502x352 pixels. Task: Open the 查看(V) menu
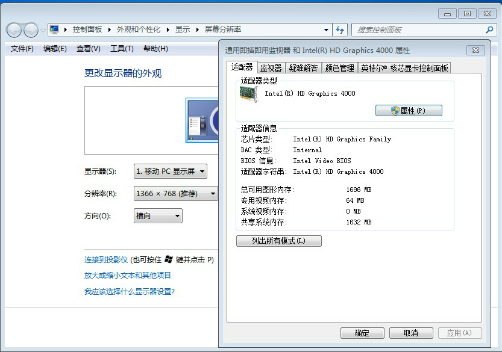pyautogui.click(x=89, y=49)
